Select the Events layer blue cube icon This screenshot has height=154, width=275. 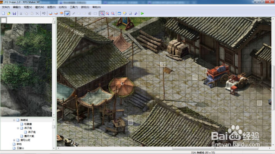[67, 13]
